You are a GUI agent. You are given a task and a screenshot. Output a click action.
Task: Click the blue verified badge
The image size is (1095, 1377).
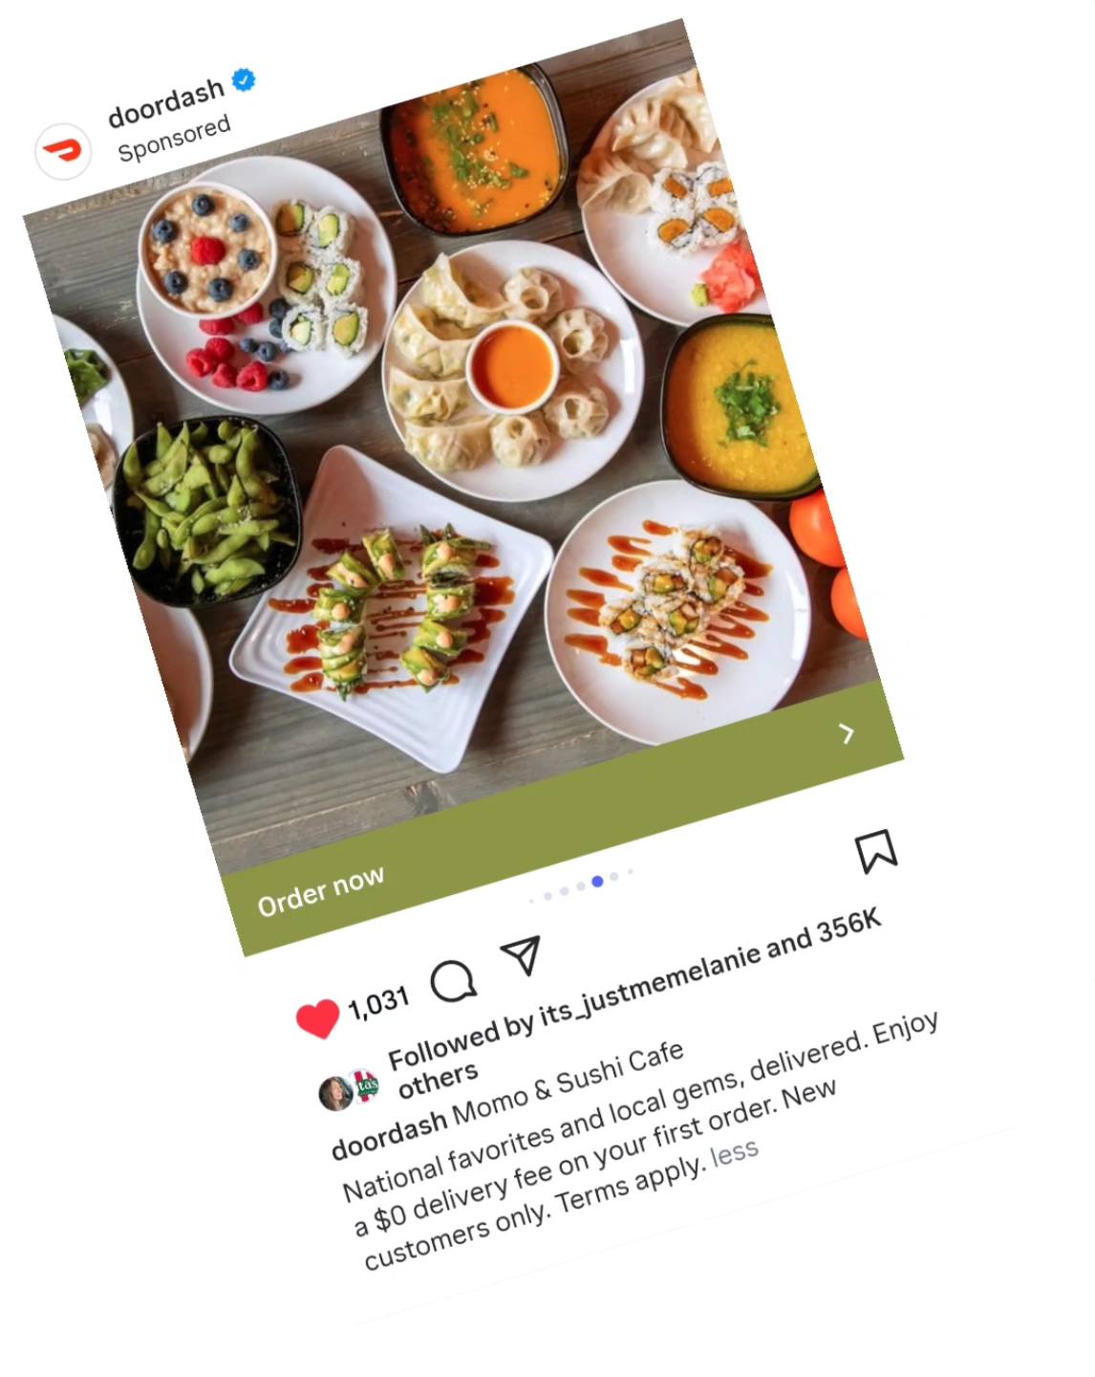point(245,80)
